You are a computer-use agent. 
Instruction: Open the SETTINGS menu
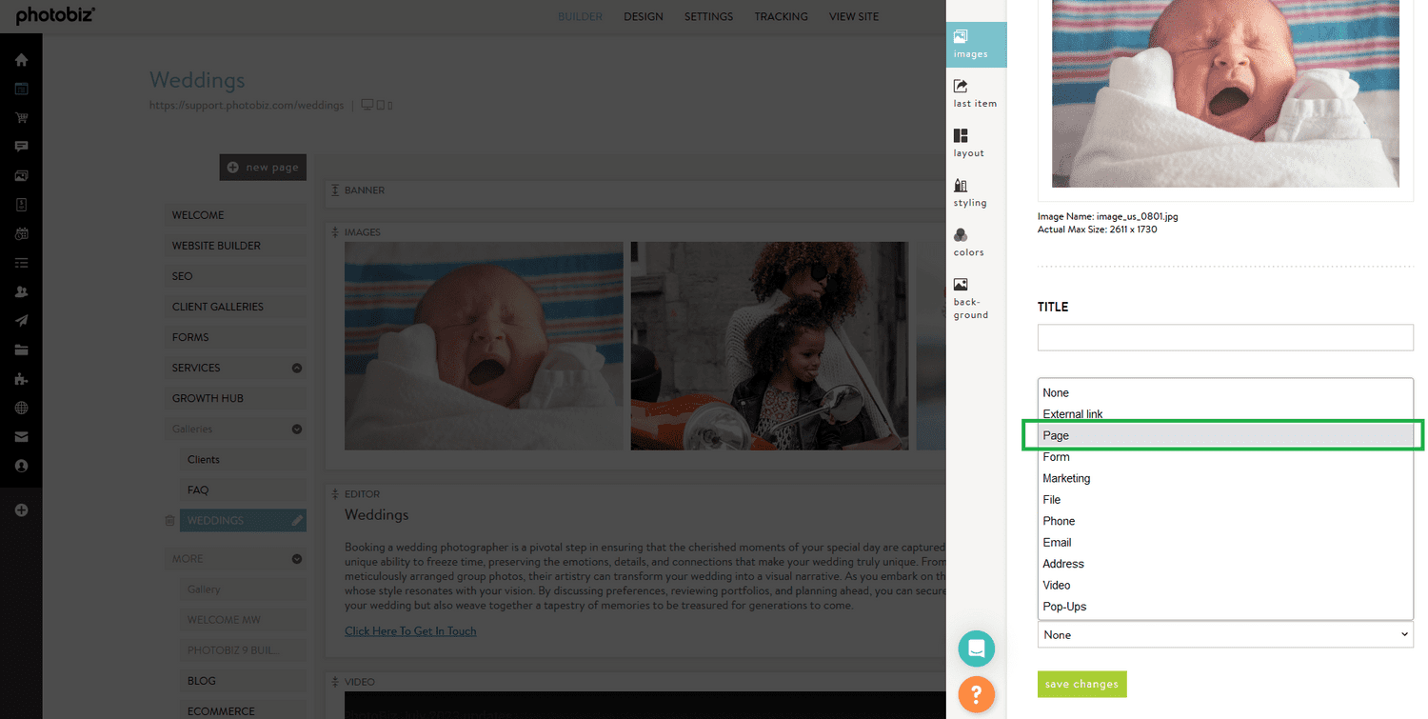708,16
